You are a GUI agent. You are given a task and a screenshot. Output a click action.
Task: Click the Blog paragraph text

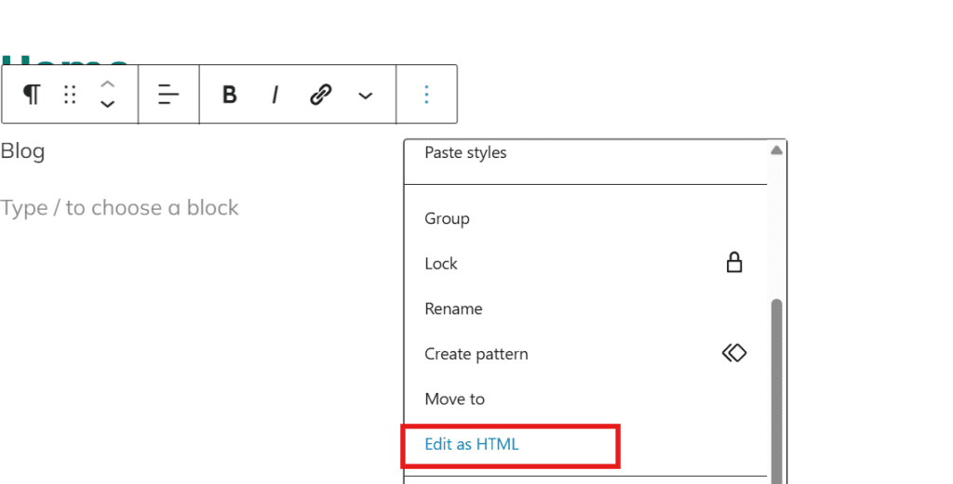22,151
